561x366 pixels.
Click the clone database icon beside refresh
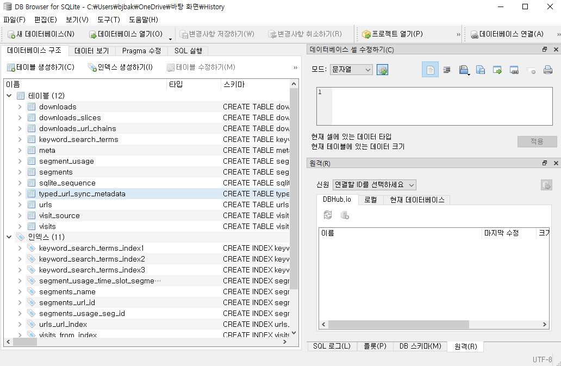coord(345,215)
